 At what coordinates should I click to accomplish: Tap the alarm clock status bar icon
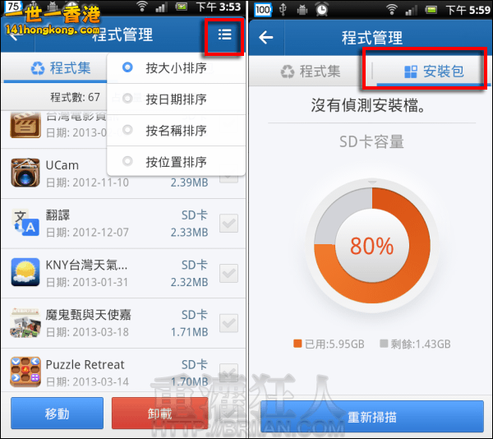click(322, 9)
